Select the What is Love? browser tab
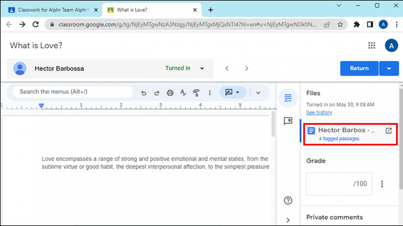Image resolution: width=403 pixels, height=226 pixels. click(x=142, y=10)
